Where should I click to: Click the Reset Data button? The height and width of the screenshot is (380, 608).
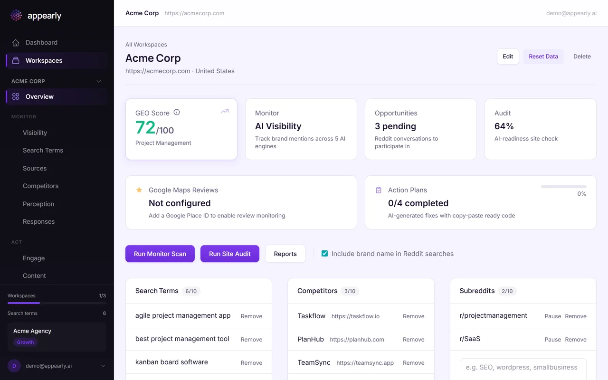[x=543, y=57]
